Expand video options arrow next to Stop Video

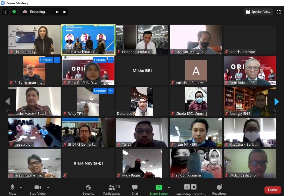[x=48, y=187]
